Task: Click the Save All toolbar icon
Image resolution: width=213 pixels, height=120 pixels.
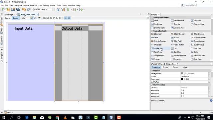Action: pyautogui.click(x=18, y=10)
